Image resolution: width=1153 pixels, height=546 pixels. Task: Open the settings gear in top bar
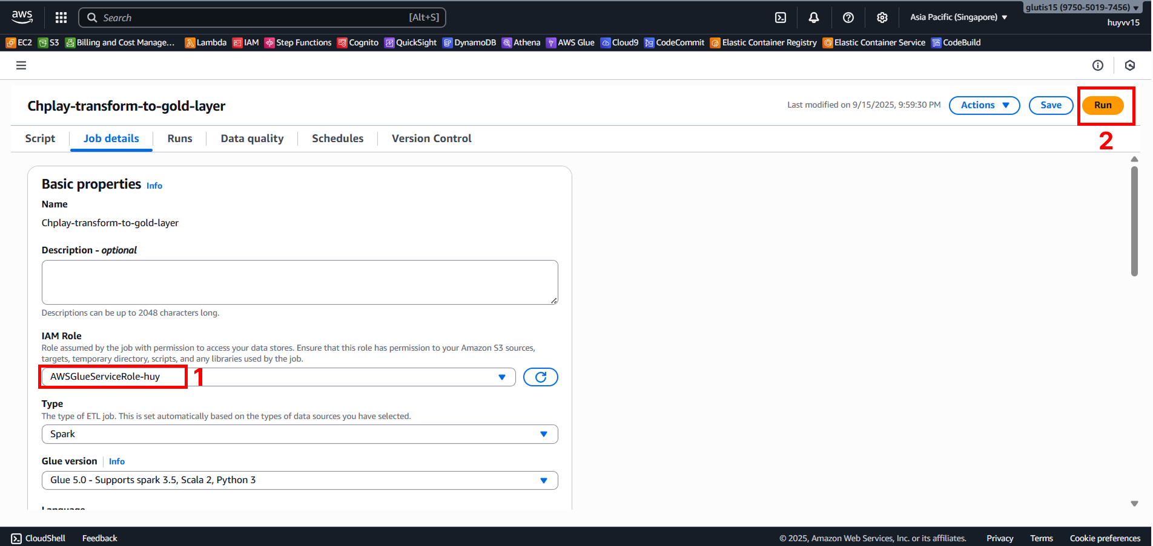(x=882, y=18)
